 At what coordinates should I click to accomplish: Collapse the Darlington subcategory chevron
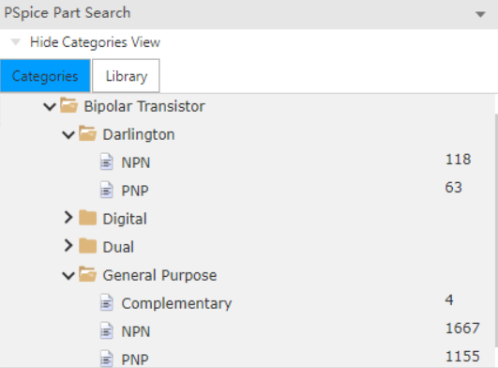pos(68,135)
